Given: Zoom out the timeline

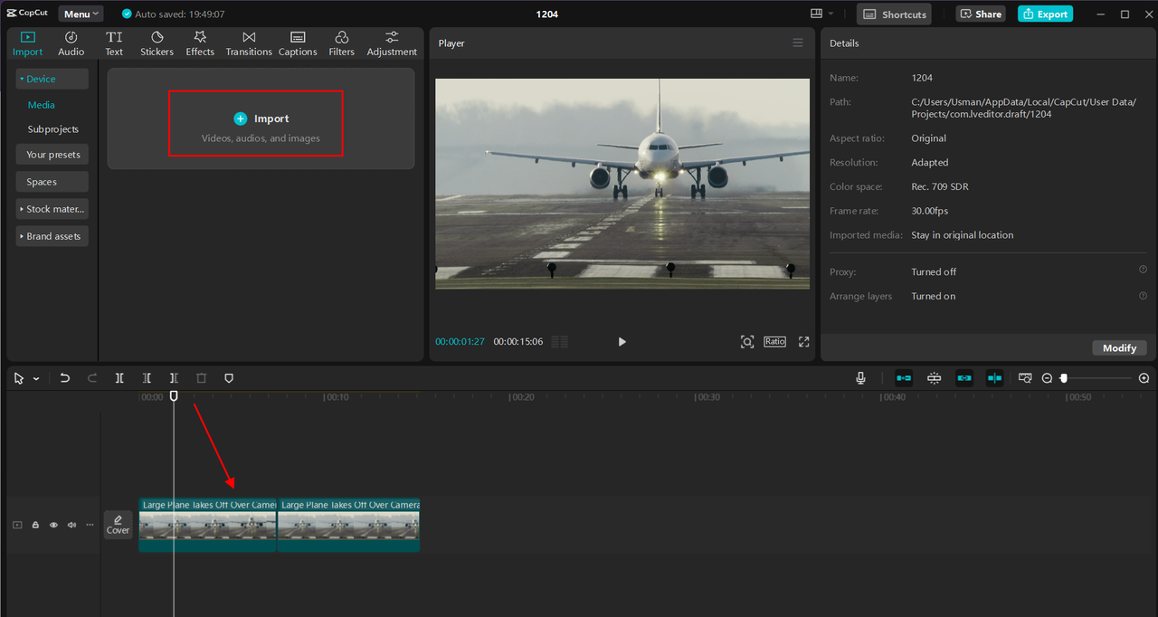Looking at the screenshot, I should tap(1047, 378).
